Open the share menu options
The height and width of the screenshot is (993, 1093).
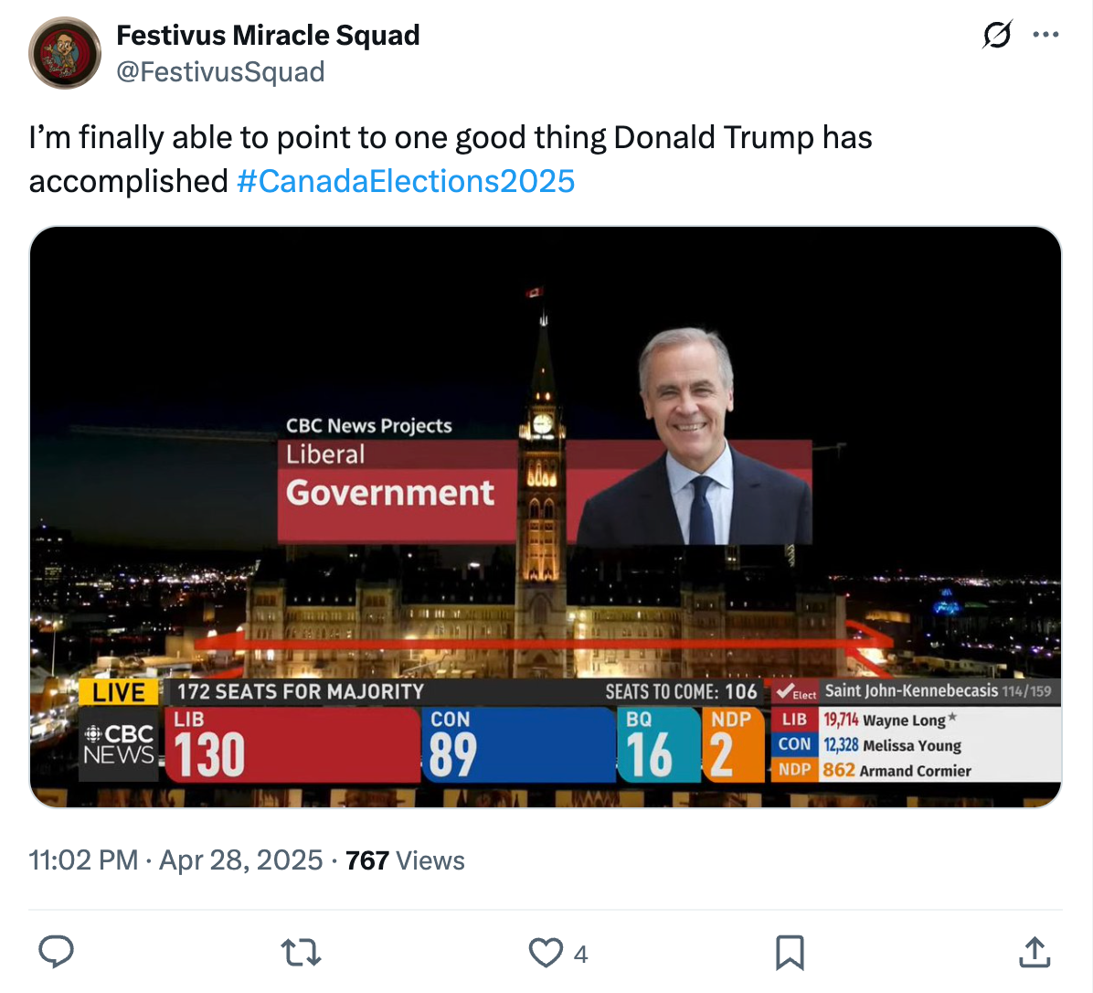click(1034, 952)
